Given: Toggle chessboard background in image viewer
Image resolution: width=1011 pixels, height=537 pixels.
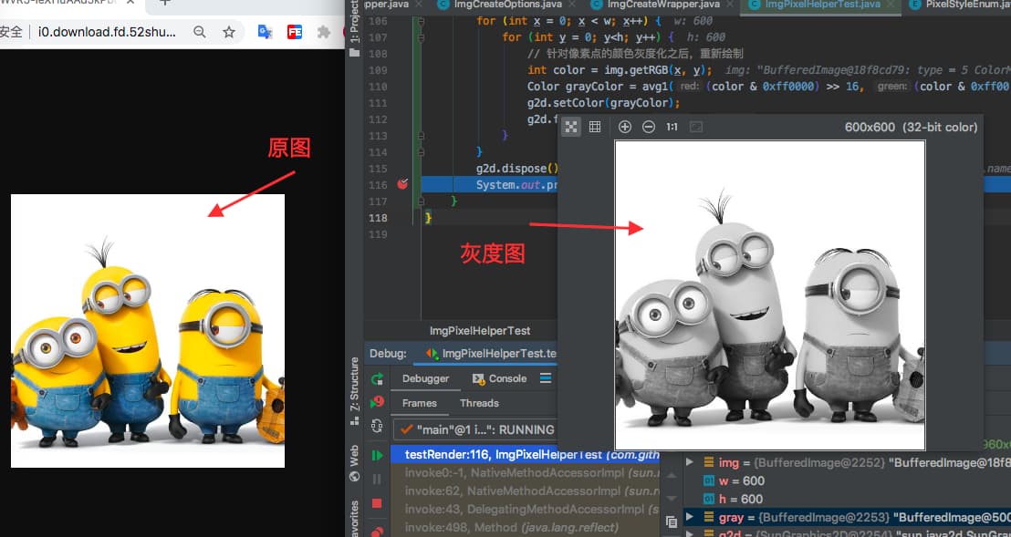Looking at the screenshot, I should [x=571, y=127].
